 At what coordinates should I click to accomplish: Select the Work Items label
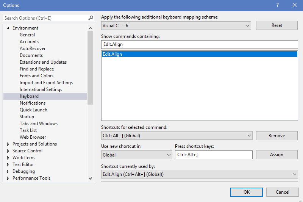(24, 158)
